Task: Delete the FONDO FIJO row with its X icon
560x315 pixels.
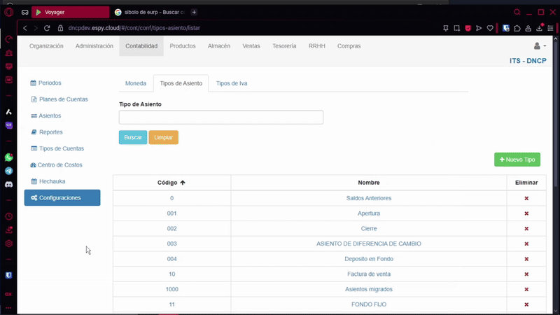Action: coord(526,304)
